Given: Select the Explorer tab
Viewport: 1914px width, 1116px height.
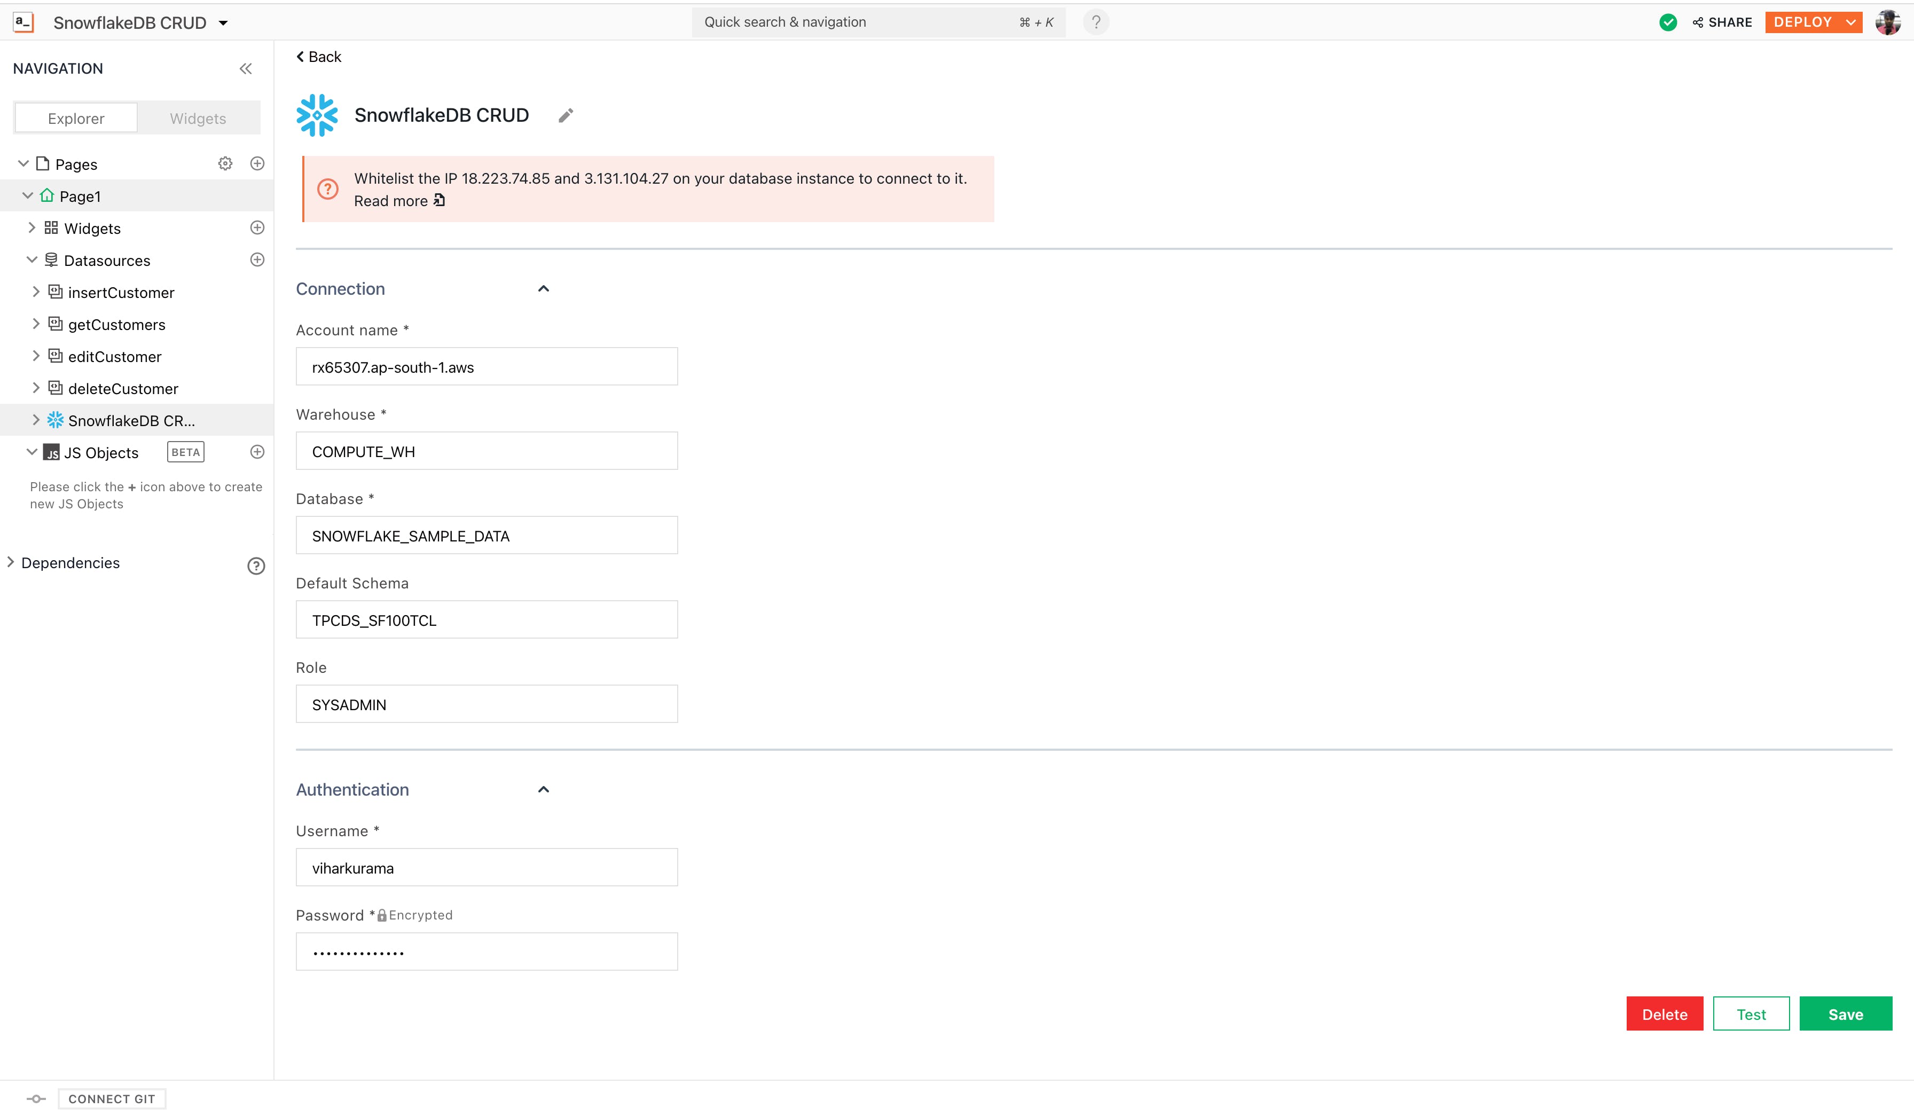Looking at the screenshot, I should click(76, 119).
